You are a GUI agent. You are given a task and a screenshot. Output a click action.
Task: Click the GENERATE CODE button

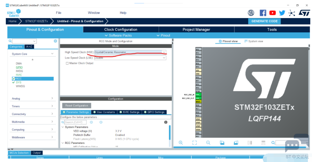point(264,21)
